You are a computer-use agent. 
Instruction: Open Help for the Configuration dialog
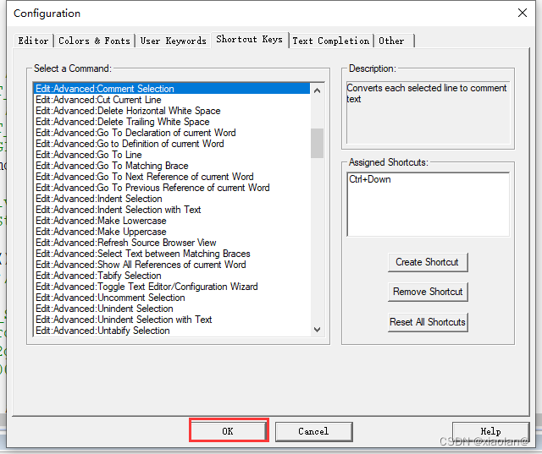[490, 431]
